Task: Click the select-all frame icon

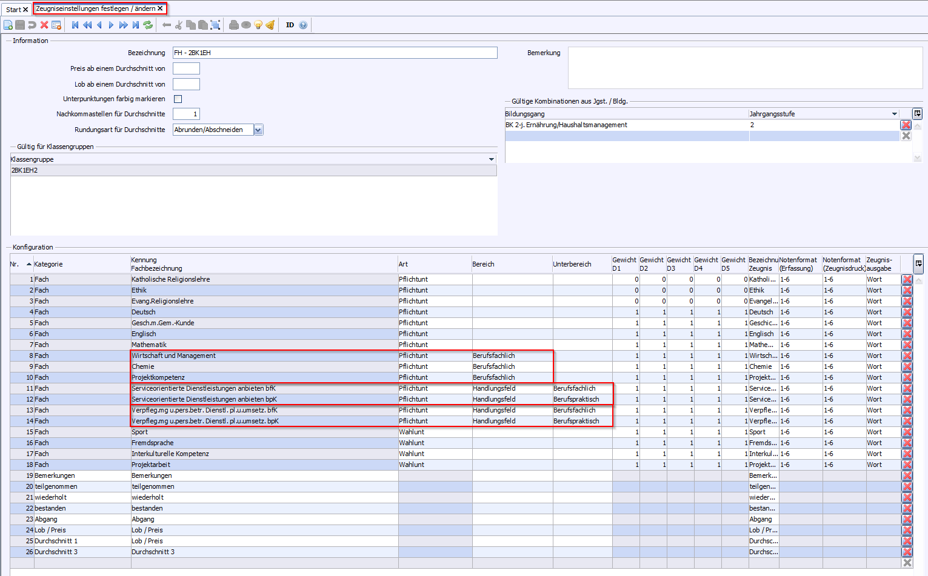Action: (215, 25)
